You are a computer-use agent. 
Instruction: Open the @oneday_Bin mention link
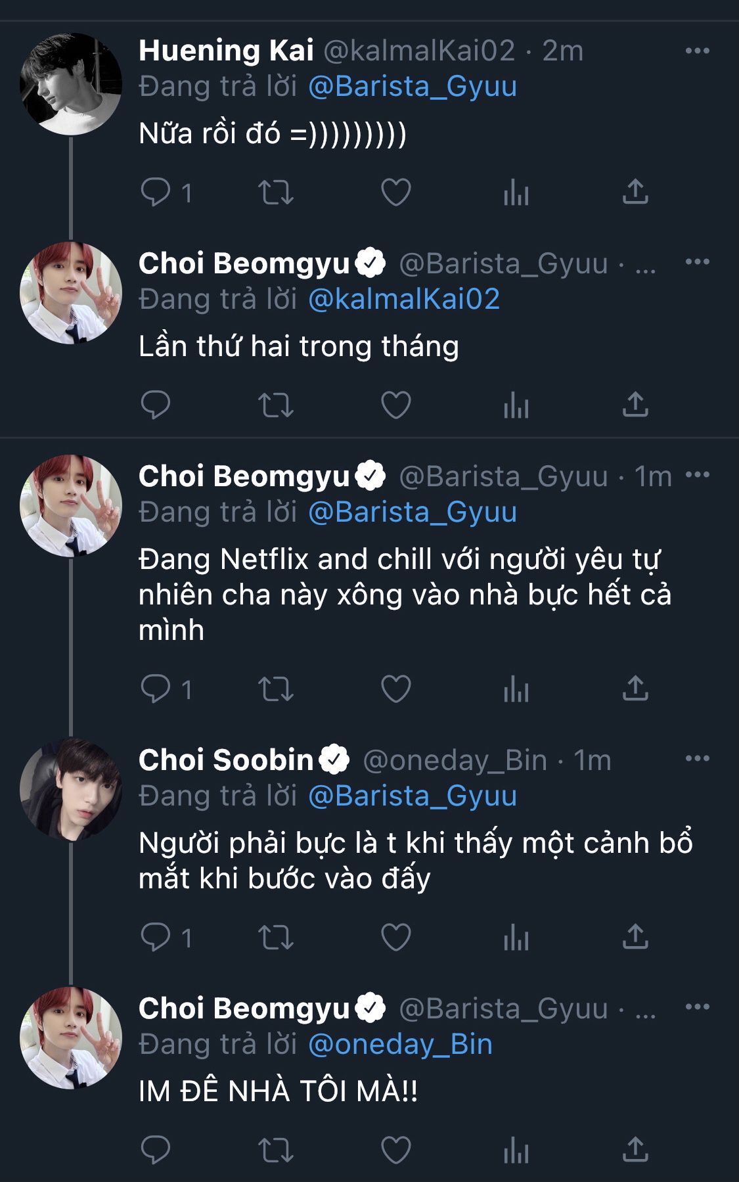coord(400,1044)
